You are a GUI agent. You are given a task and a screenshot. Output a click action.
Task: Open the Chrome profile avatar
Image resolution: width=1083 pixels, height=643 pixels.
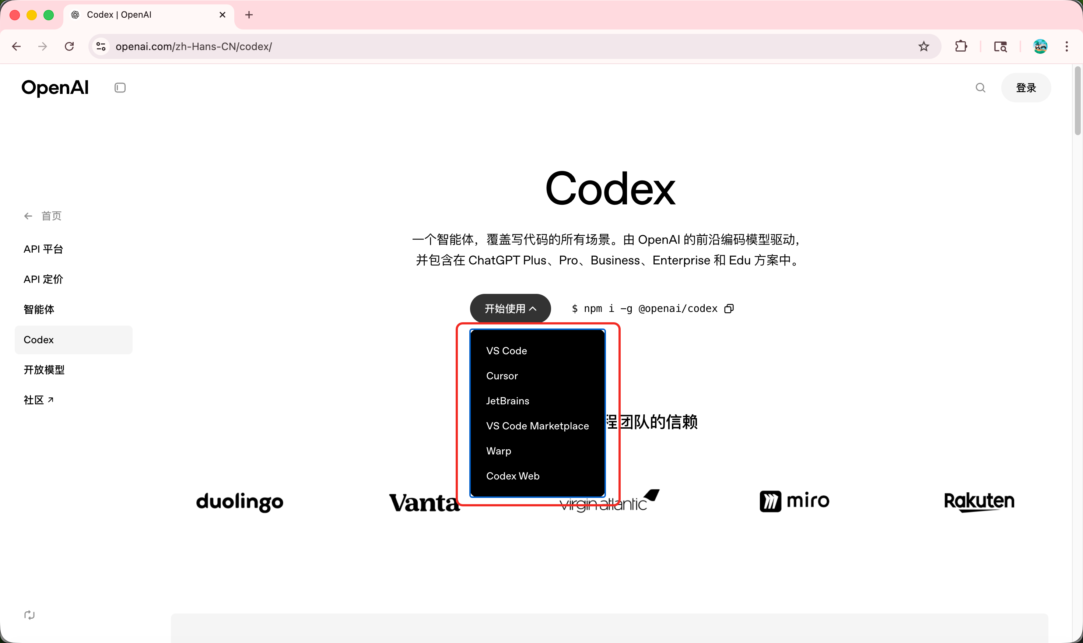1040,46
